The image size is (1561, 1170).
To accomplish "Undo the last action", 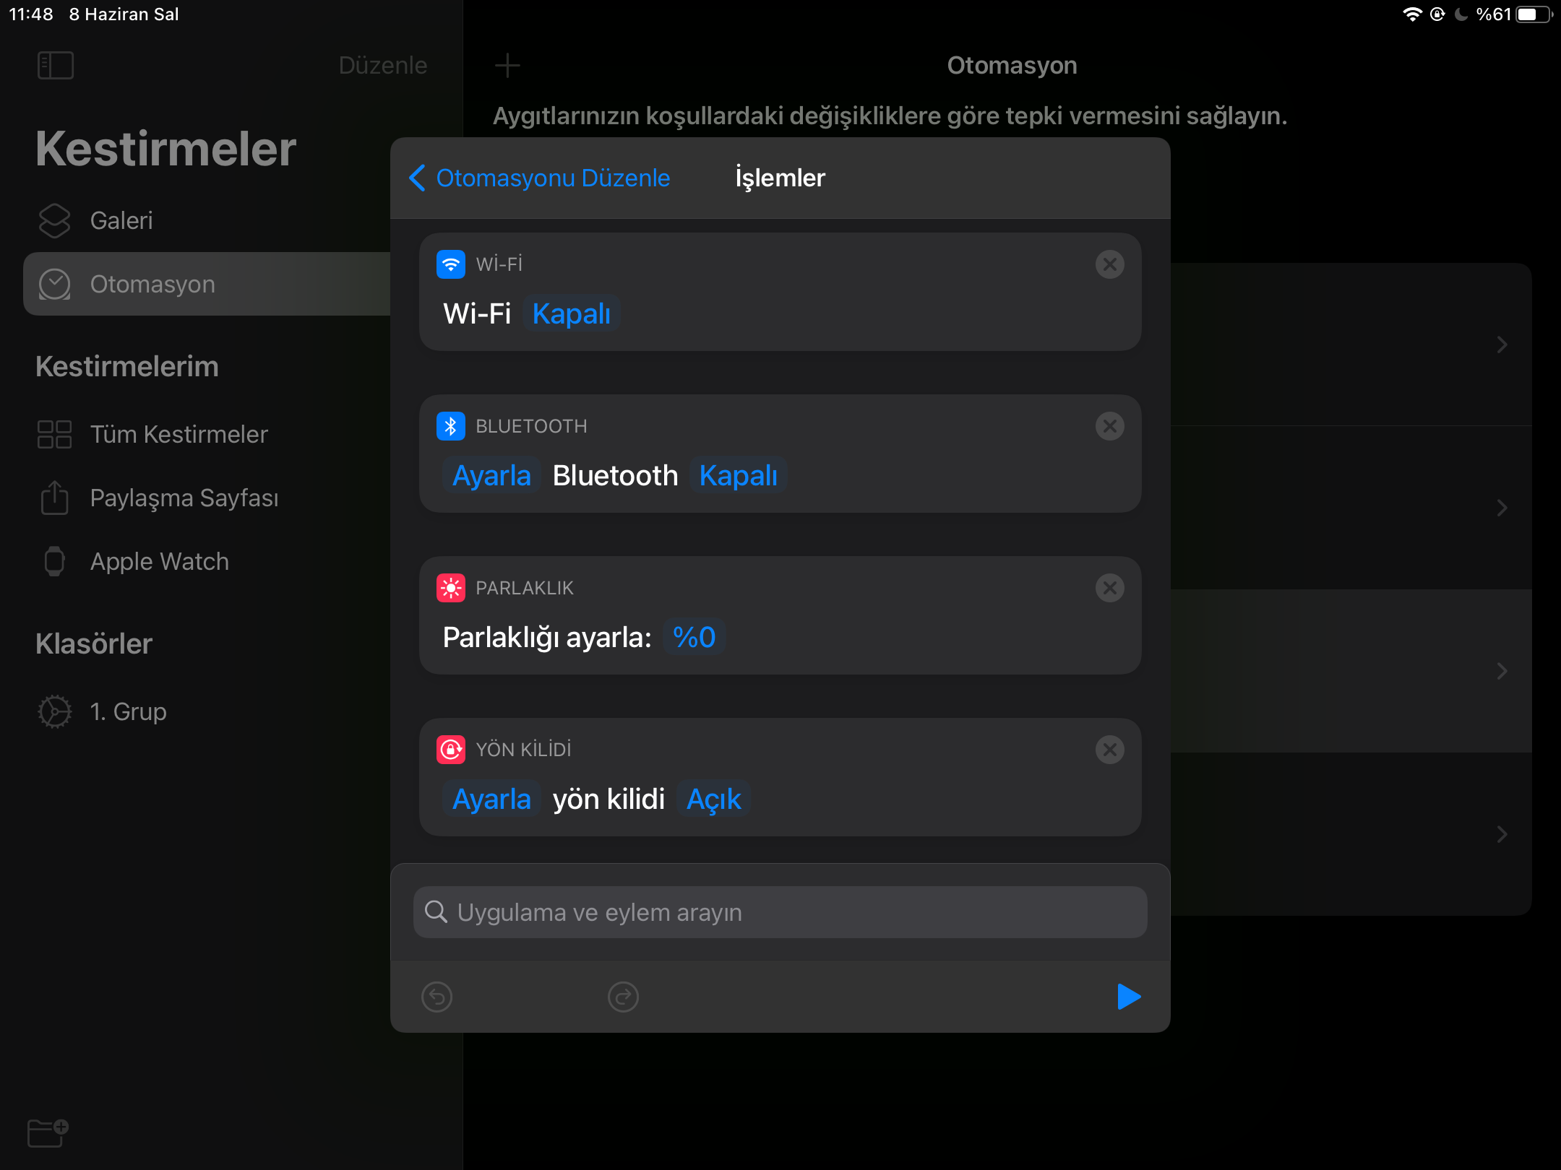I will click(x=437, y=997).
